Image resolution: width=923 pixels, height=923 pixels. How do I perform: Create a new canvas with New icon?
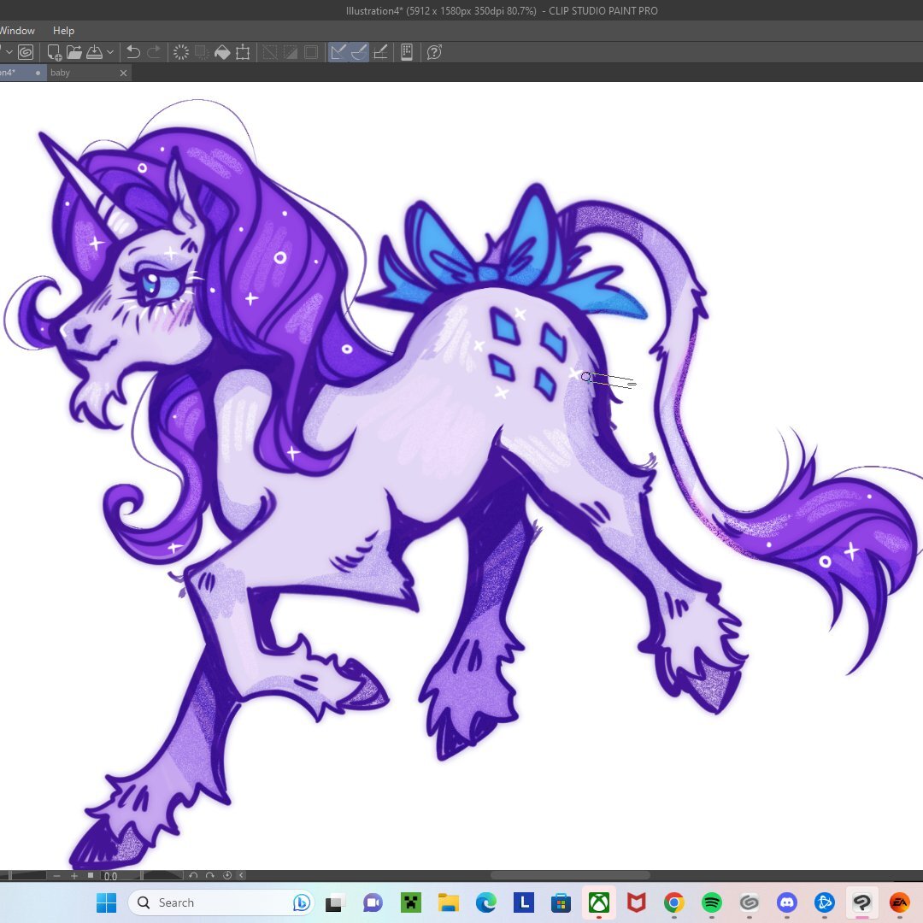54,52
